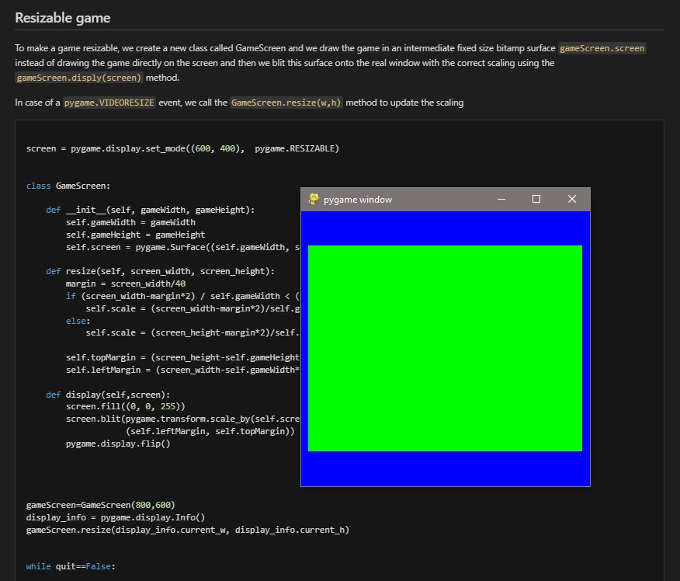Click the green game surface in pygame window
The height and width of the screenshot is (581, 680).
point(445,349)
